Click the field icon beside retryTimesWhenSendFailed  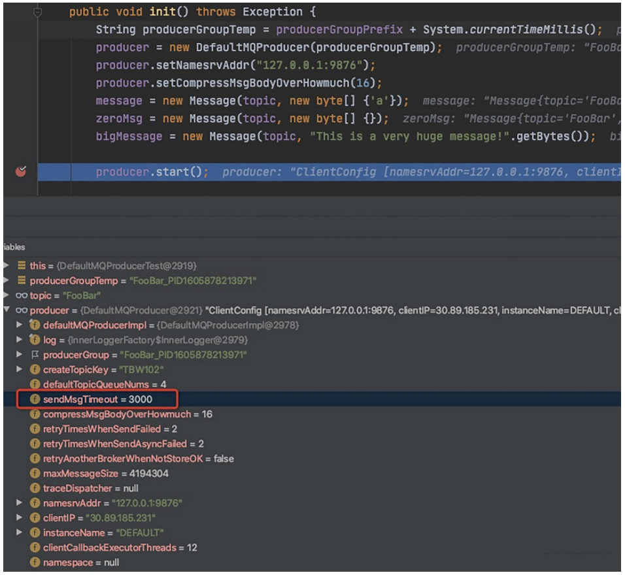[35, 429]
